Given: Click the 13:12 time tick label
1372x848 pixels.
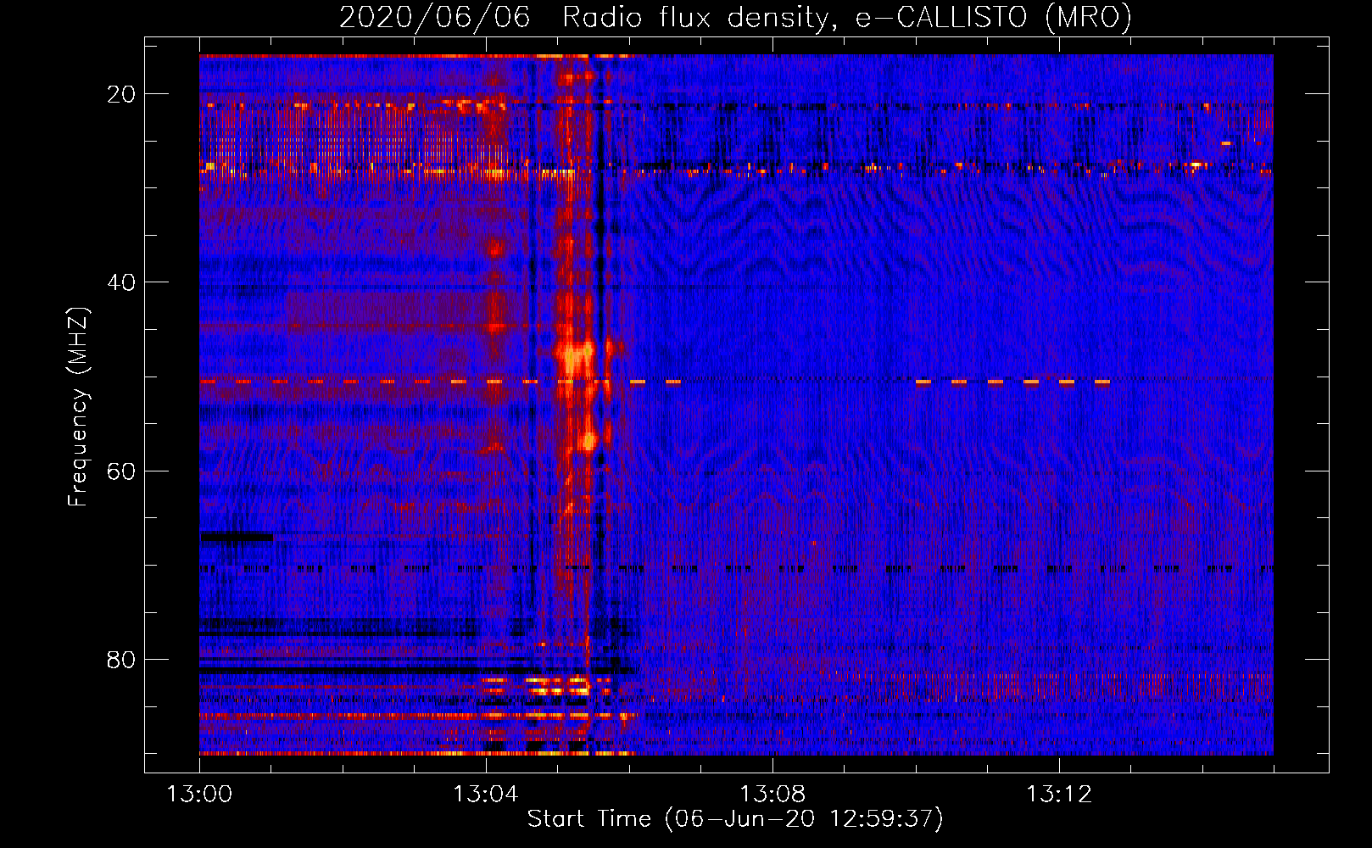Looking at the screenshot, I should [1059, 795].
